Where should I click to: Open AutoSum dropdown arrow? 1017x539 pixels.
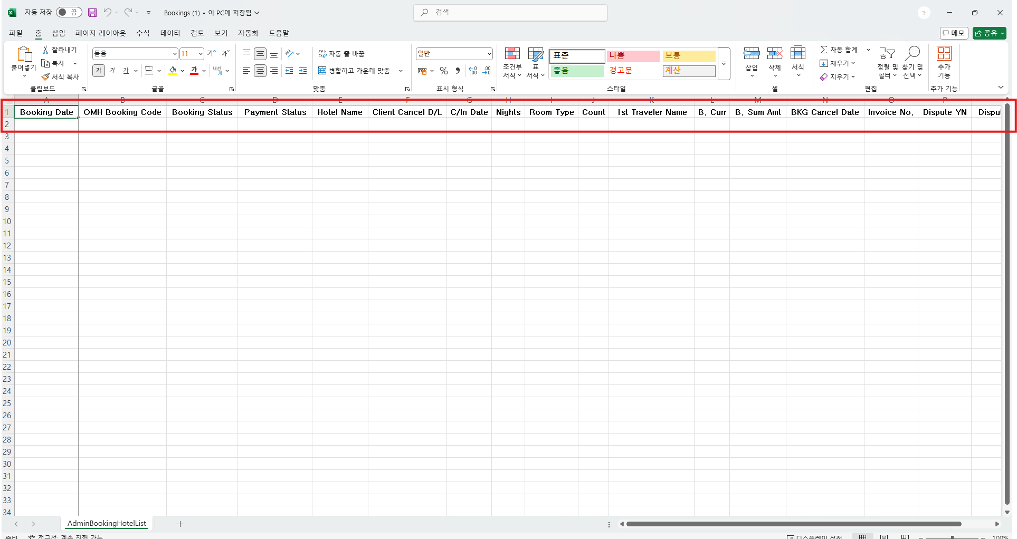point(868,50)
